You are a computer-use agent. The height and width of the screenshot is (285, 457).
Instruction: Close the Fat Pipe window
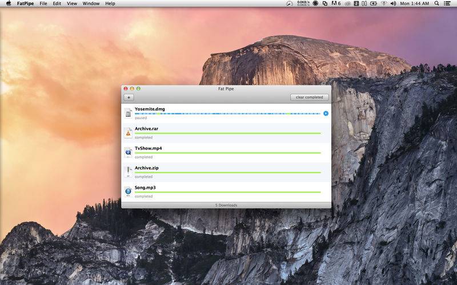[126, 89]
